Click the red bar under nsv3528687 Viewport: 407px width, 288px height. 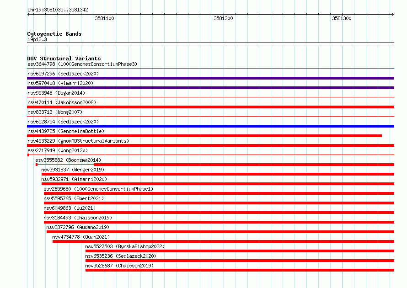coord(240,270)
